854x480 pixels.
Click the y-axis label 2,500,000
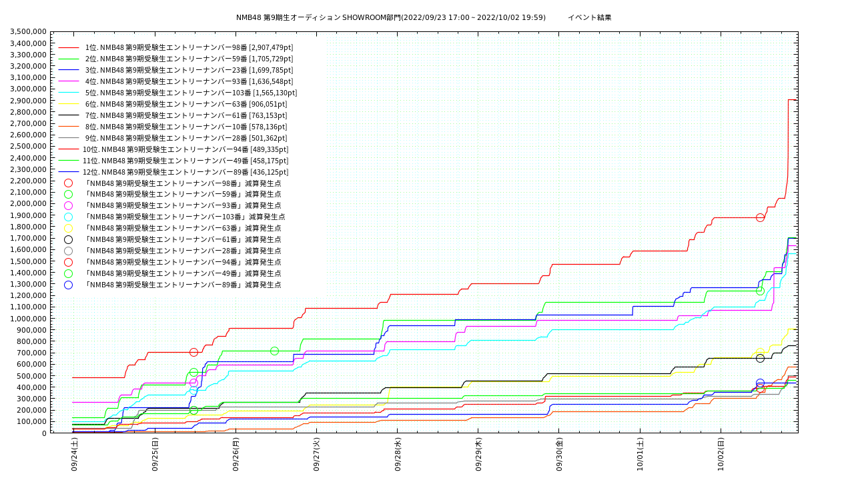pyautogui.click(x=29, y=147)
